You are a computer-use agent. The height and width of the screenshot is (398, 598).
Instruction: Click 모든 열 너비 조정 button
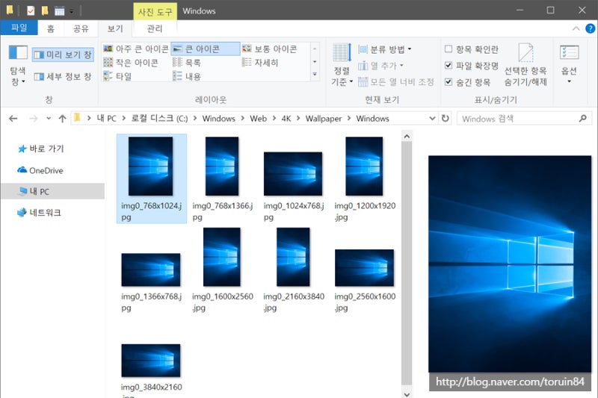click(396, 82)
